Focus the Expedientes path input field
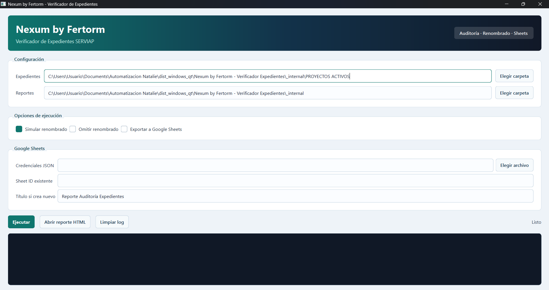The image size is (549, 290). (268, 76)
